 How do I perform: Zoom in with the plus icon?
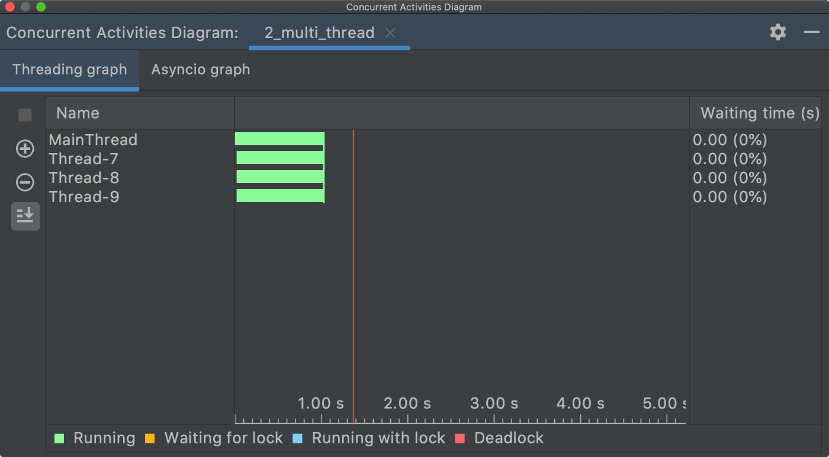coord(25,149)
